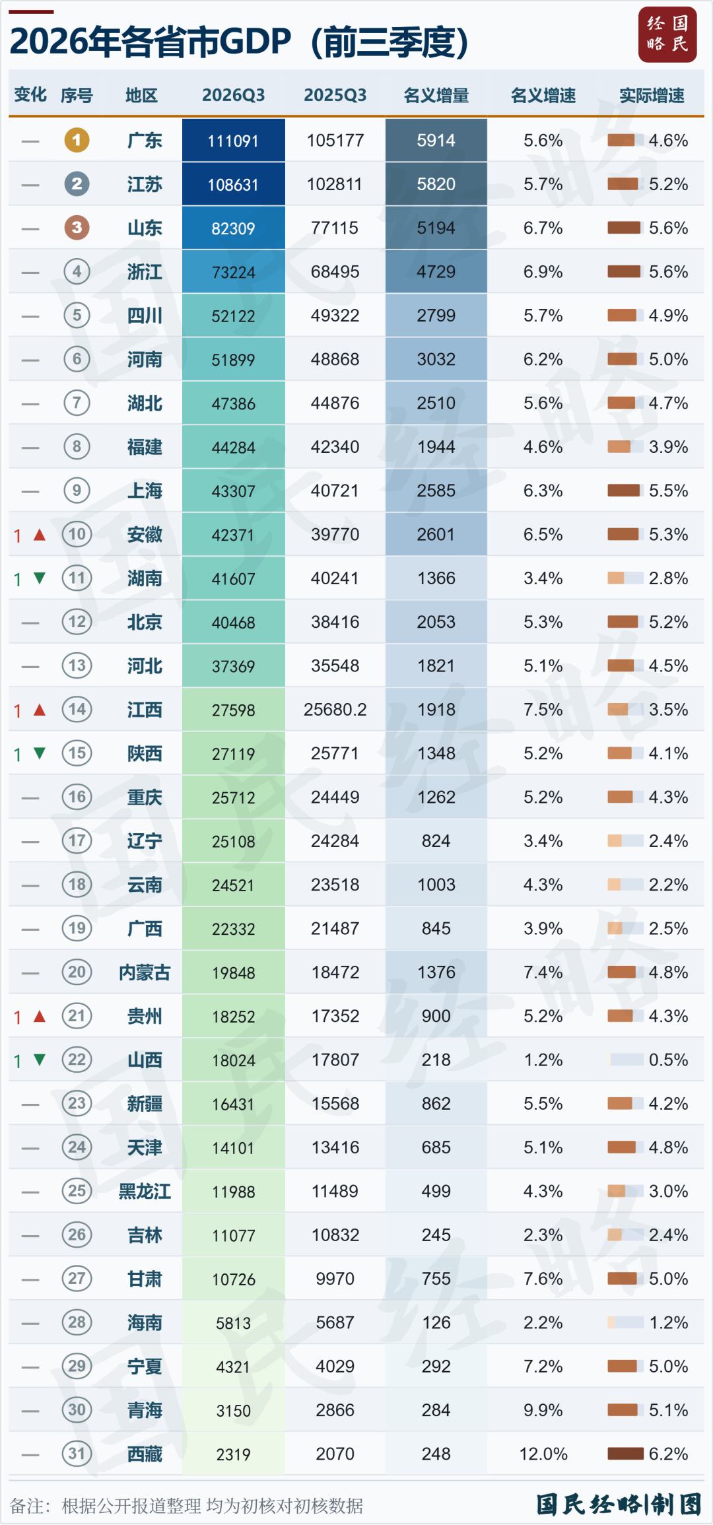Click the 河南 2026Q3 value 51899
This screenshot has width=713, height=1525.
tap(234, 360)
